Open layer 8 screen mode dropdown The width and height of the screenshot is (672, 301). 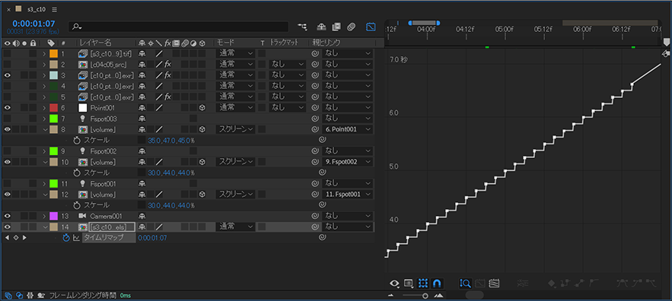click(235, 129)
